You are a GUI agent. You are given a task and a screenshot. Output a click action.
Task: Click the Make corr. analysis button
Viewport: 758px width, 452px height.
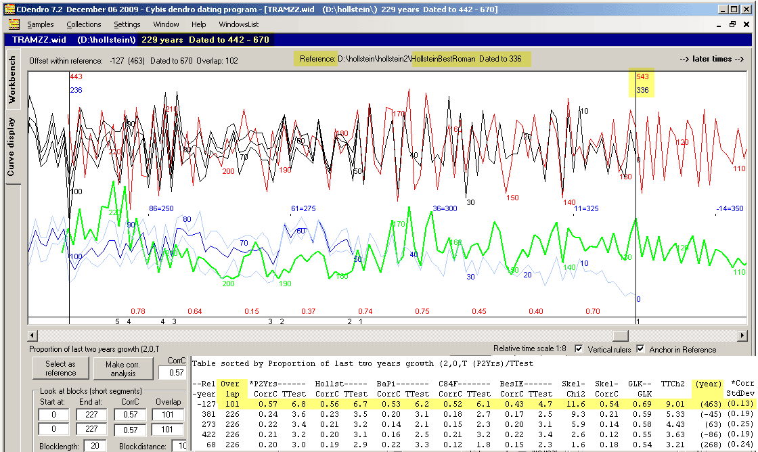point(122,369)
